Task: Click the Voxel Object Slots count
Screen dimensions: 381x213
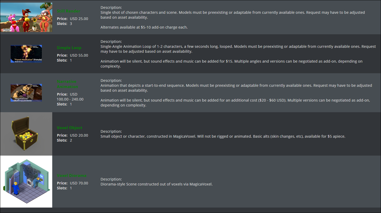Action: click(71, 140)
